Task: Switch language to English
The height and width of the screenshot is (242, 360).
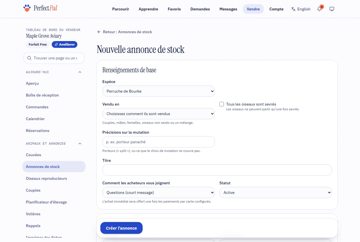Action: (301, 9)
